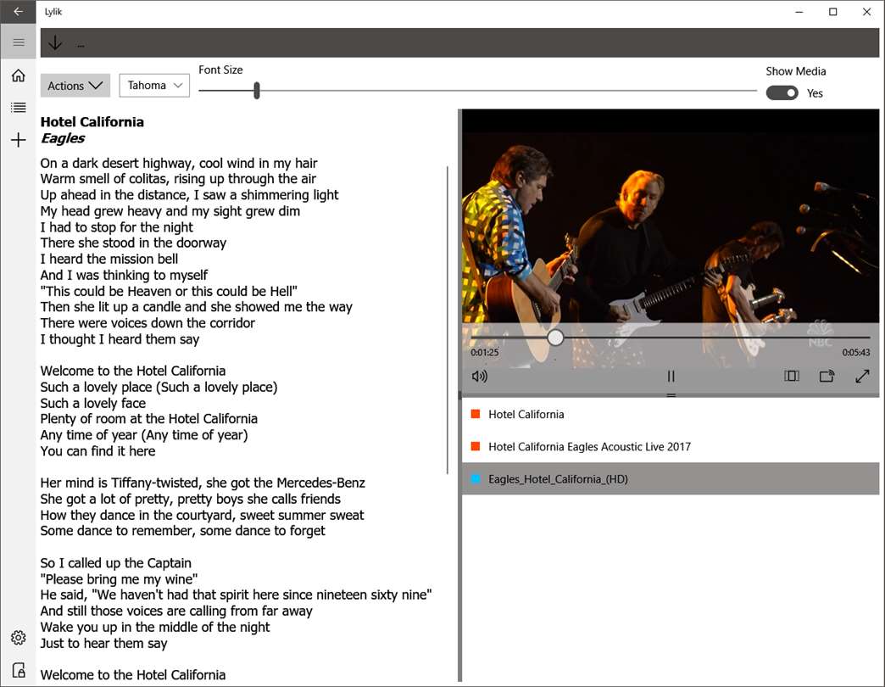Image resolution: width=885 pixels, height=687 pixels.
Task: Open the Tahoma font dropdown
Action: pos(154,86)
